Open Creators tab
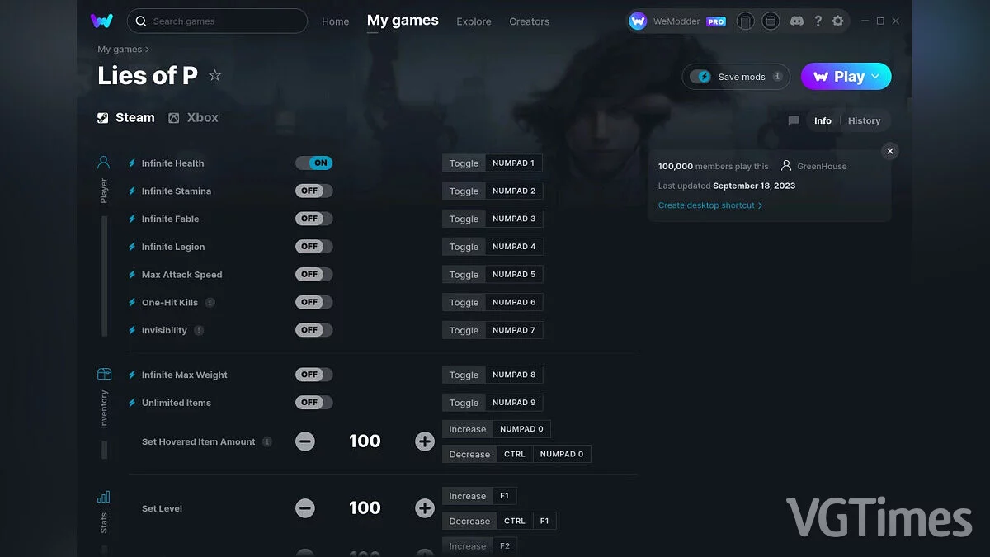The image size is (990, 557). (x=530, y=21)
